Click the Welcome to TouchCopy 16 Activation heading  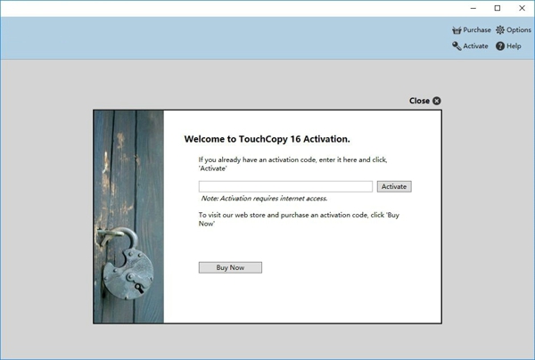(x=267, y=139)
